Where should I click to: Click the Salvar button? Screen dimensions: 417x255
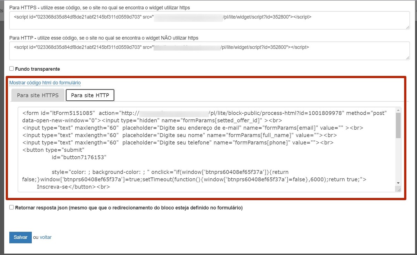click(21, 237)
